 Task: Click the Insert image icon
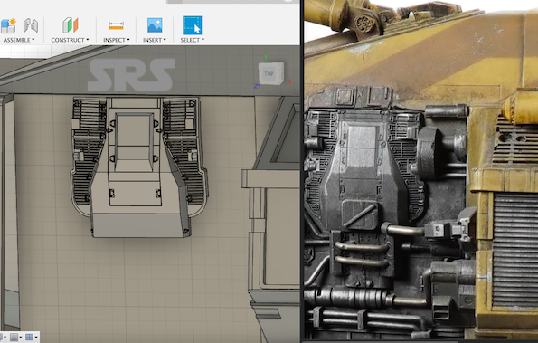[155, 25]
